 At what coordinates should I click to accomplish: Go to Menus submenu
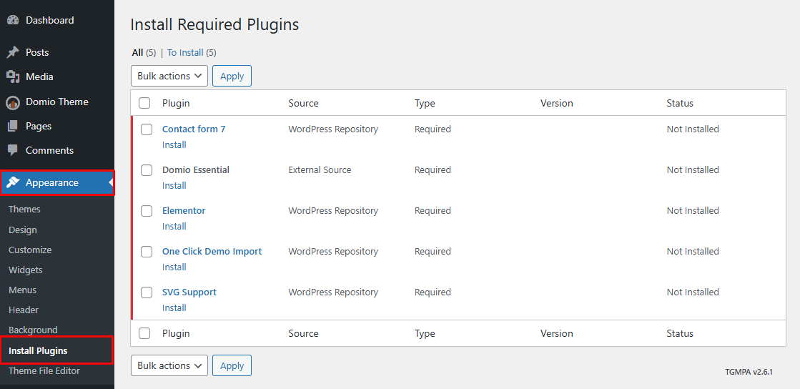22,290
